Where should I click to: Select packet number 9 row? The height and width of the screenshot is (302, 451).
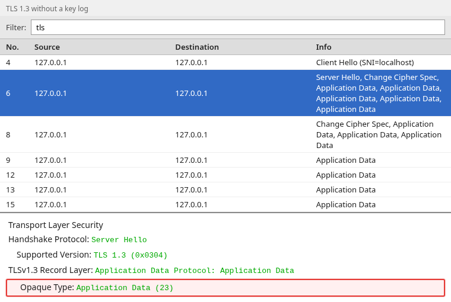pos(225,160)
